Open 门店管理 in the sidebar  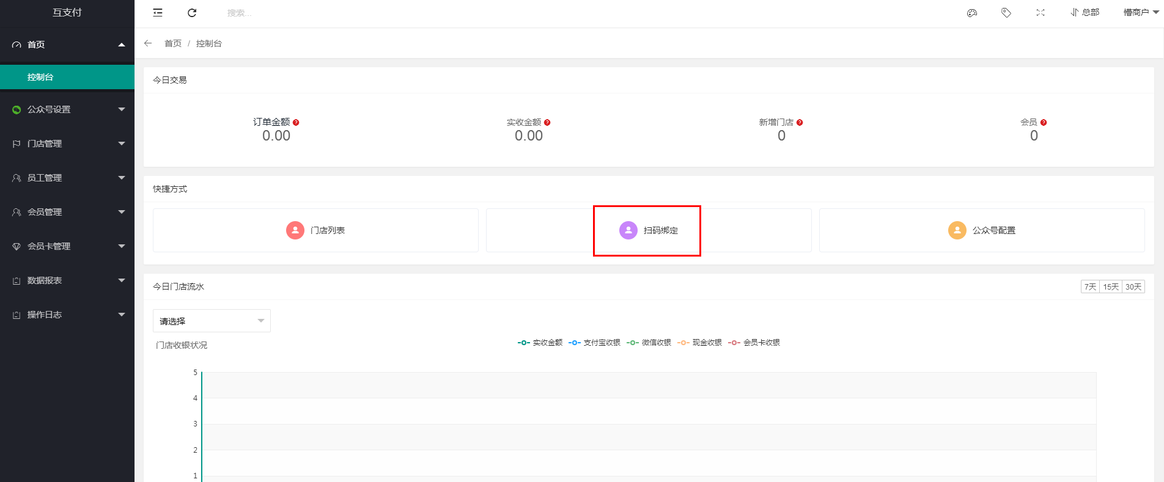(67, 144)
